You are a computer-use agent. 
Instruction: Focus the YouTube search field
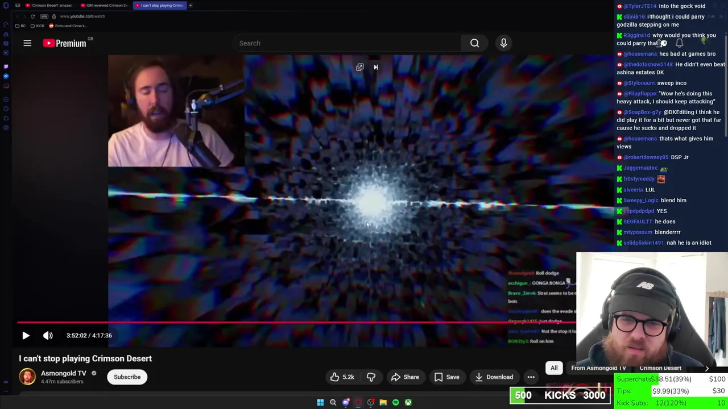347,43
